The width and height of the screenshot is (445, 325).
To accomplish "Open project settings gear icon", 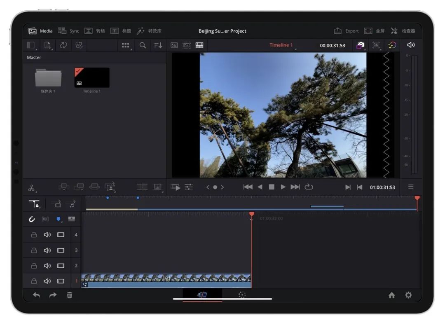I will click(408, 295).
